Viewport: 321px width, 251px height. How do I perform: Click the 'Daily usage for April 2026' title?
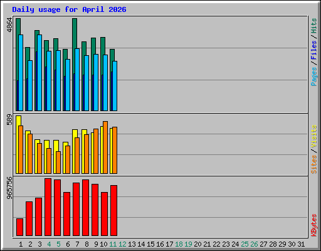click(69, 9)
